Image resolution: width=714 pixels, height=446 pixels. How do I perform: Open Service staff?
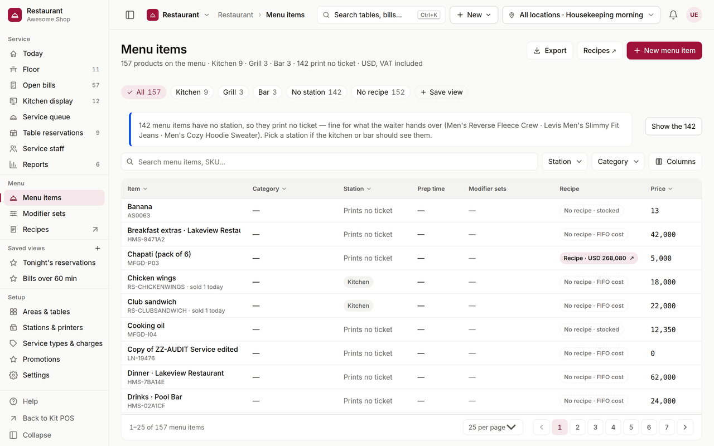[x=54, y=149]
